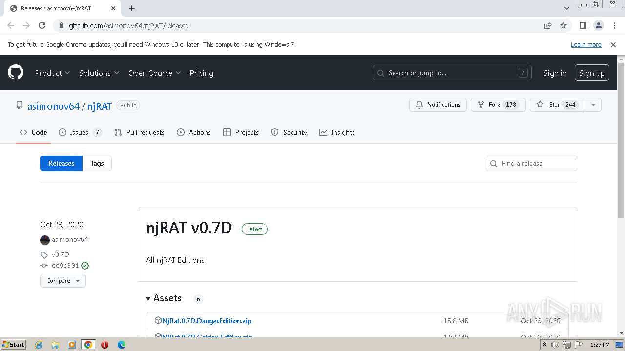This screenshot has height=351, width=625.
Task: Collapse the Assets section
Action: pos(164,298)
